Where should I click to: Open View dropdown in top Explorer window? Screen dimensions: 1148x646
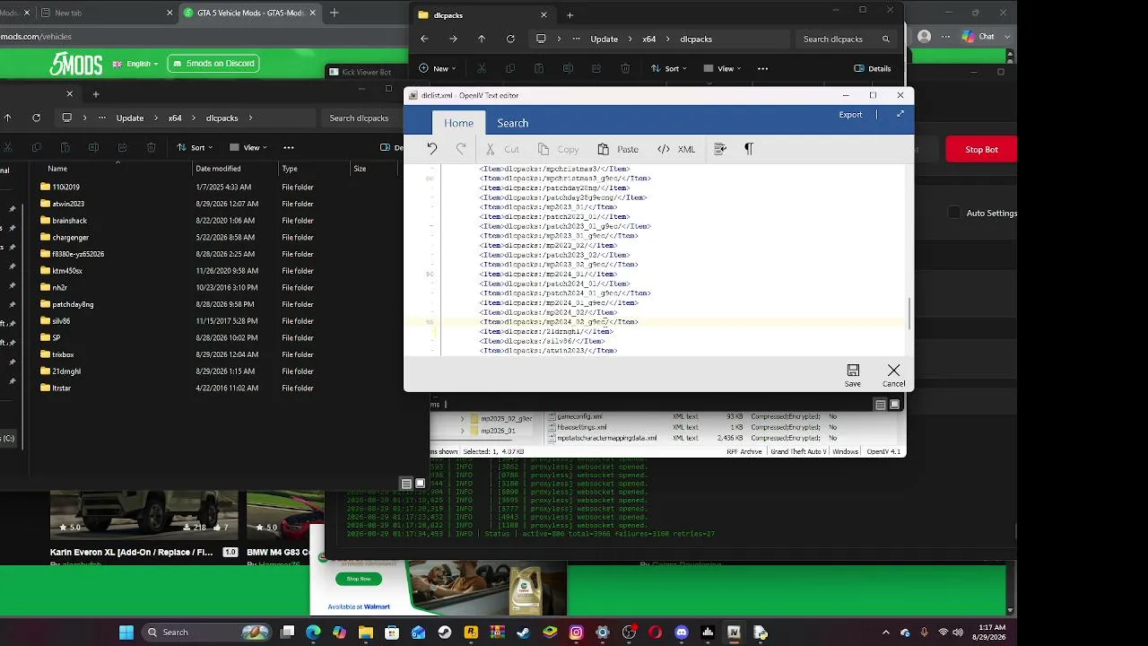pyautogui.click(x=723, y=68)
